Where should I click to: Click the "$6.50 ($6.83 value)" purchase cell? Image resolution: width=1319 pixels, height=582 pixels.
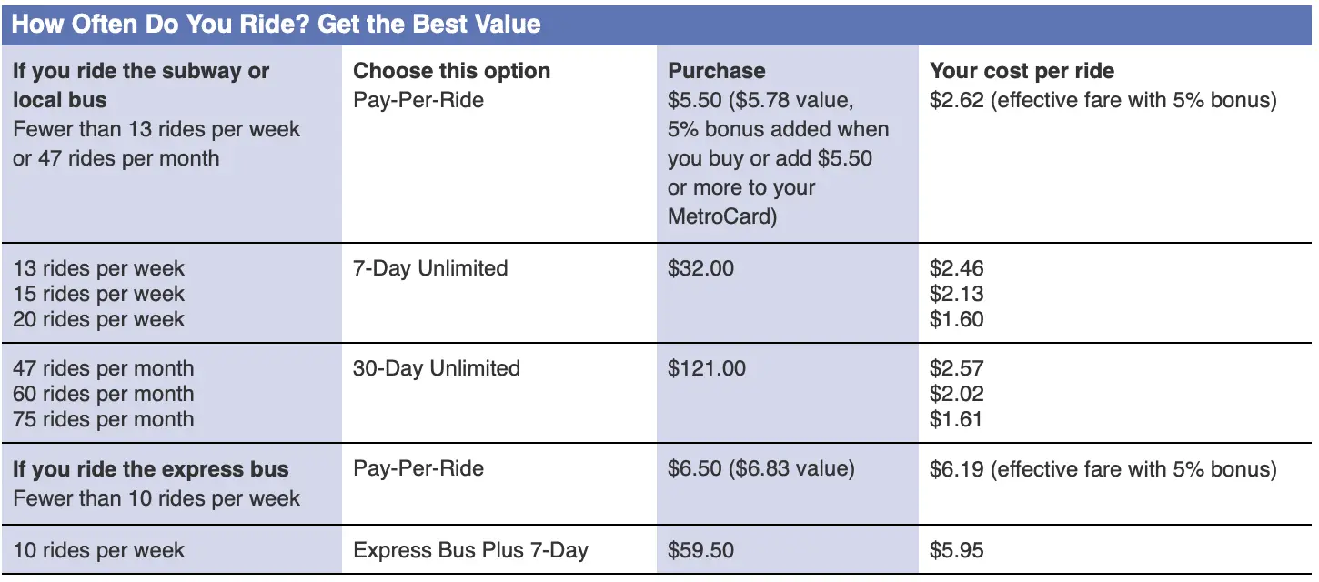coord(760,468)
